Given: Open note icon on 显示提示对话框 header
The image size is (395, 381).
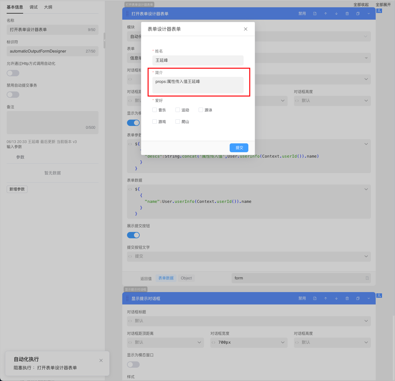Looking at the screenshot, I should (315, 298).
